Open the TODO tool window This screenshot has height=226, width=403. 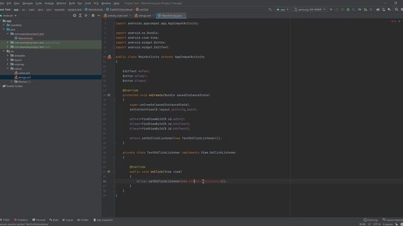[5, 220]
